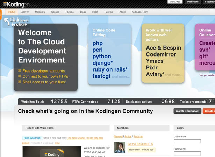Show Popular members list

point(138,137)
